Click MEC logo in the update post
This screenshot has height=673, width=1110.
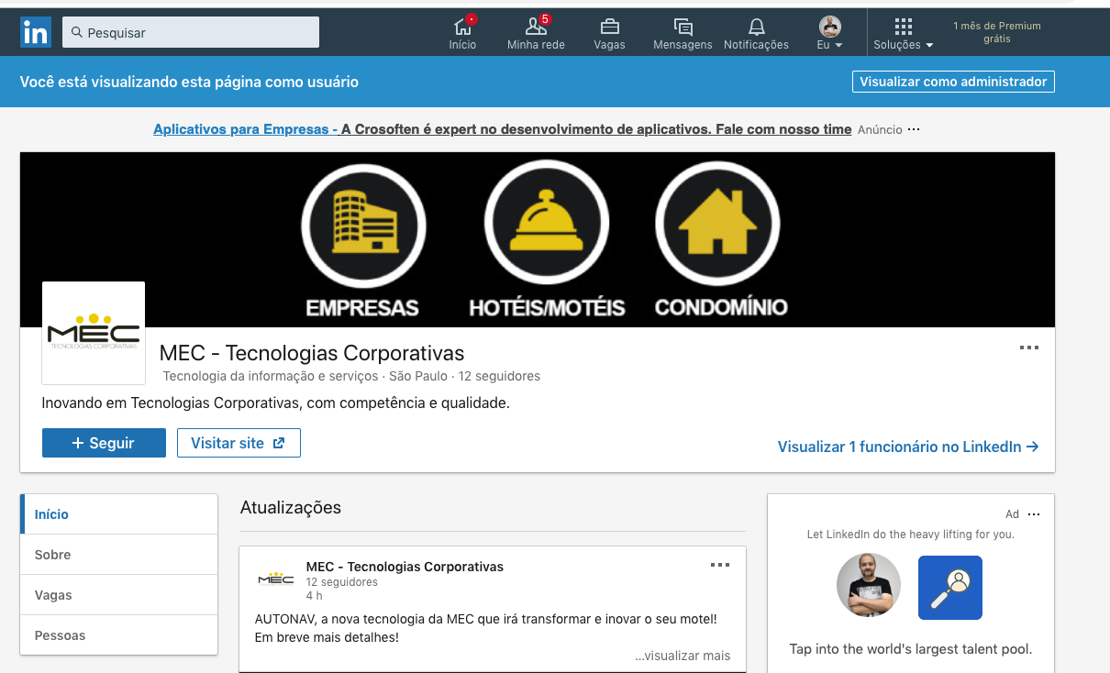point(275,578)
